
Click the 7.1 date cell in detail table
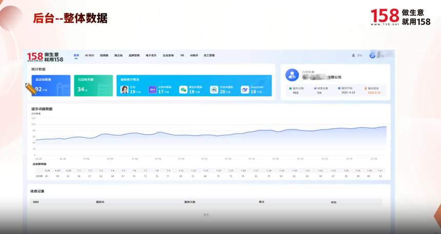[x=79, y=171]
